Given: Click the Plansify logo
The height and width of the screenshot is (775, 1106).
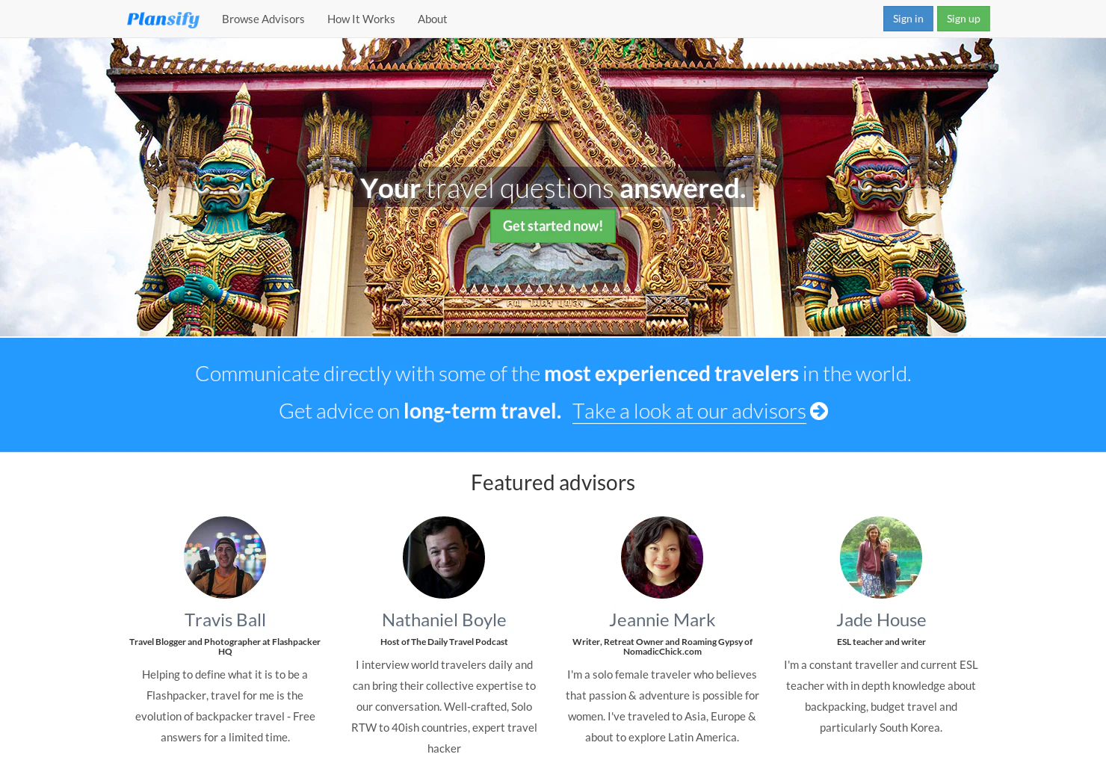Looking at the screenshot, I should click(163, 19).
